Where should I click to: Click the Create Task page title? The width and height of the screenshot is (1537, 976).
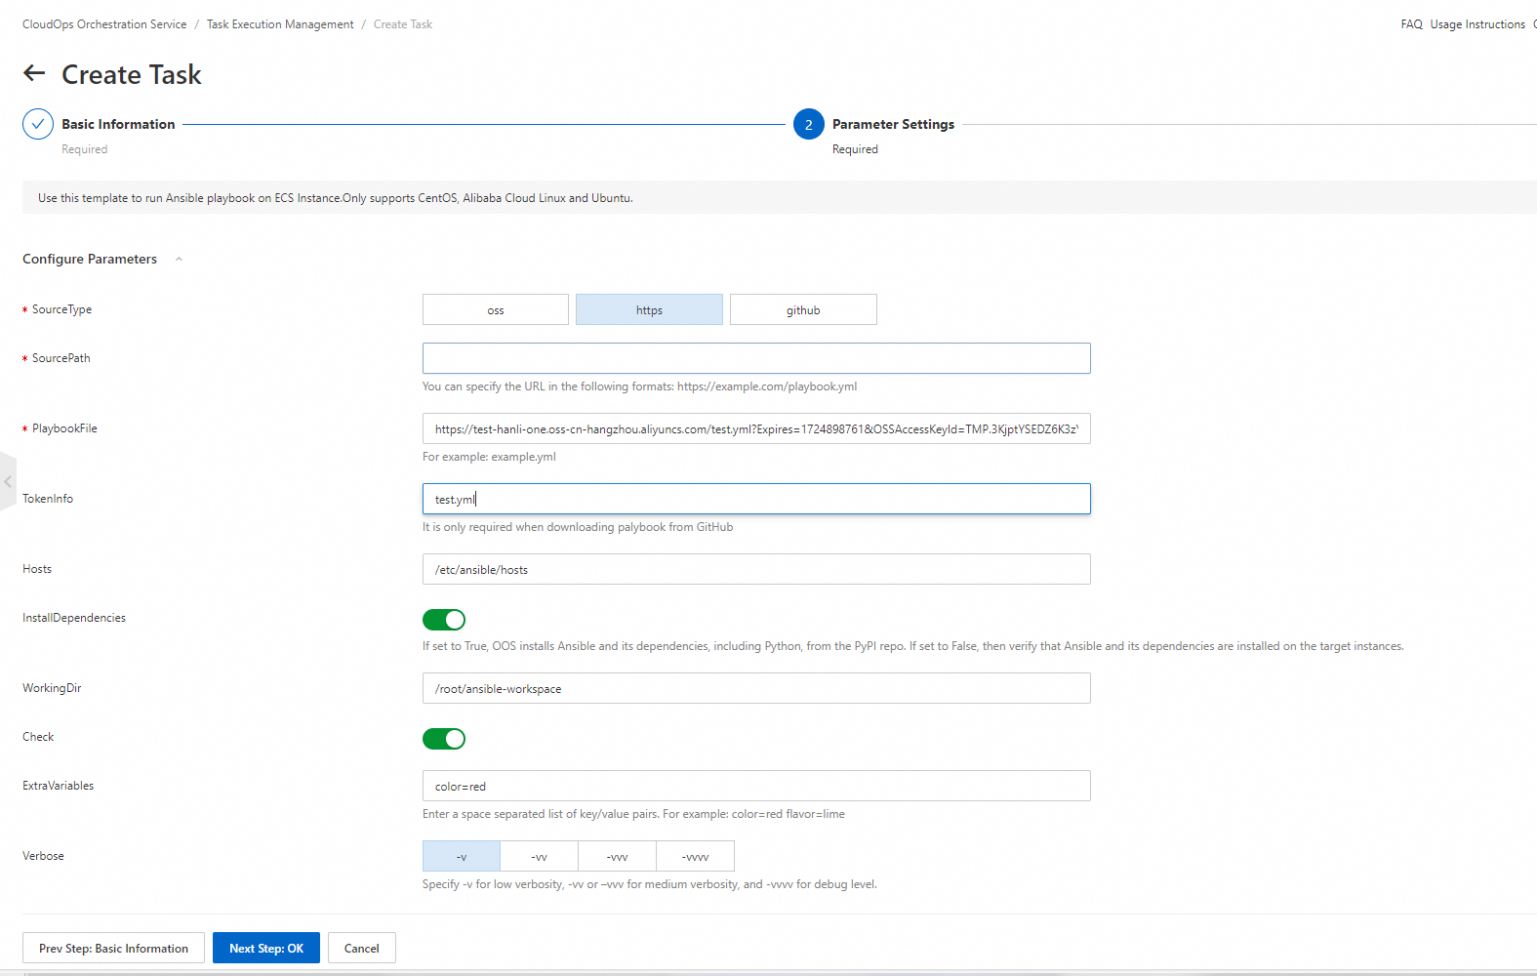[x=132, y=74]
